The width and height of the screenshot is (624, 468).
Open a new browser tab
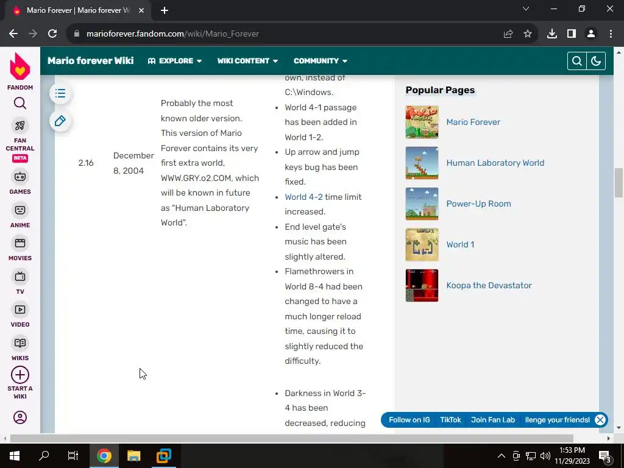coord(165,10)
